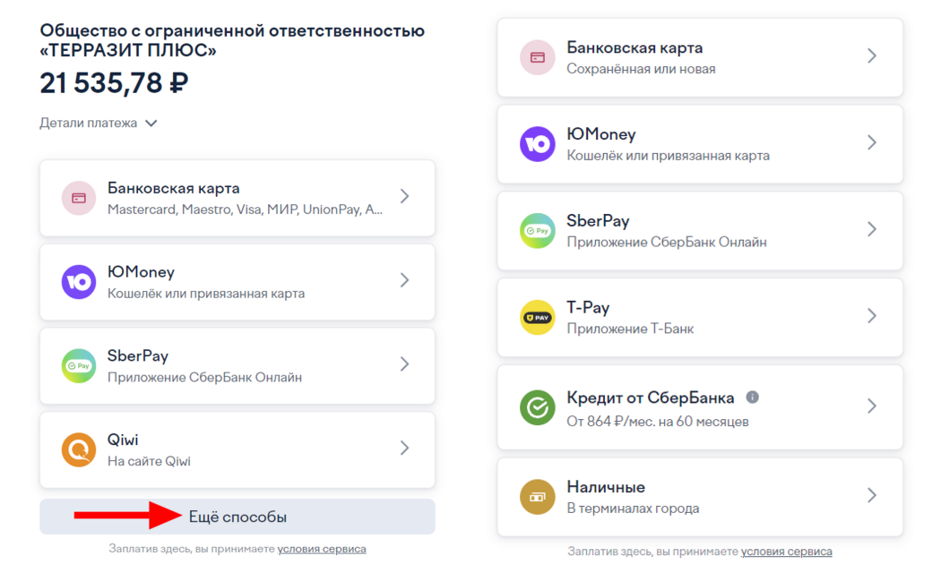Click the info icon next to Кредит от СберБанка

[x=753, y=397]
